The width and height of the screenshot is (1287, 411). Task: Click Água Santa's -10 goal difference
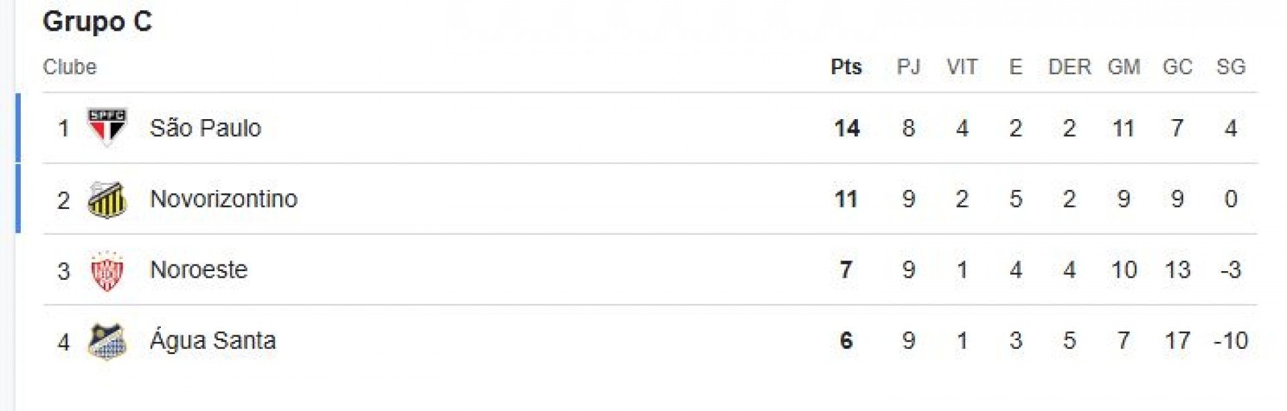pos(1231,341)
